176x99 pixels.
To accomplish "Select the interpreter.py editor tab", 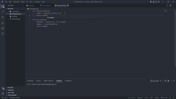I will [x=62, y=5].
